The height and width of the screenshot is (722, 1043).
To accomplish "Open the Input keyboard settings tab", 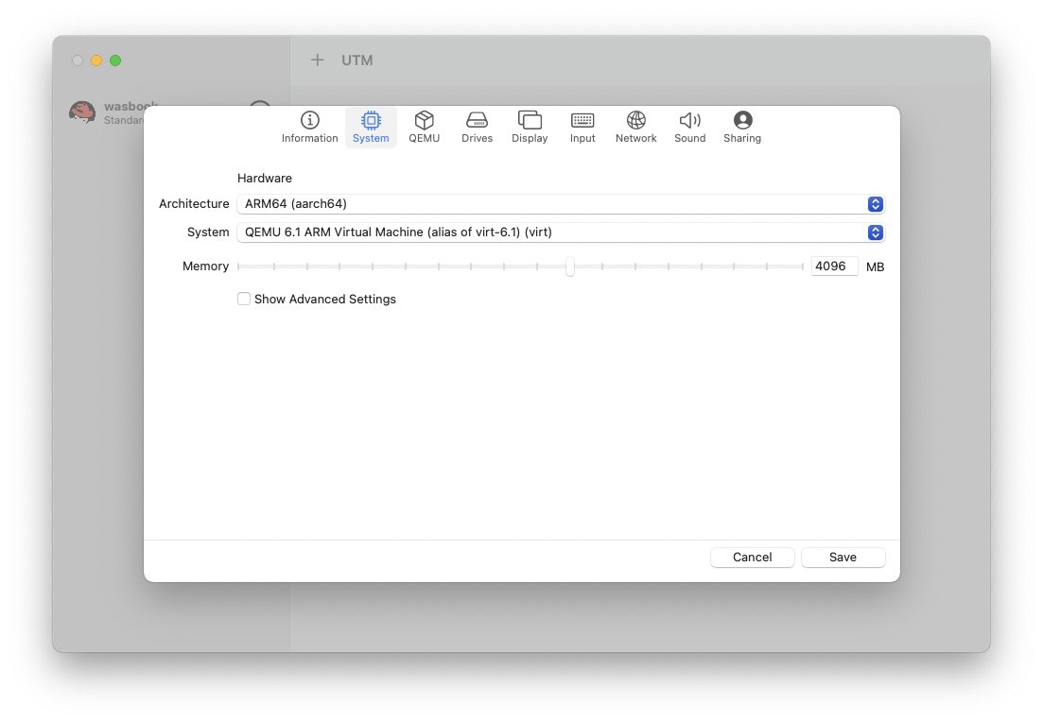I will 582,127.
